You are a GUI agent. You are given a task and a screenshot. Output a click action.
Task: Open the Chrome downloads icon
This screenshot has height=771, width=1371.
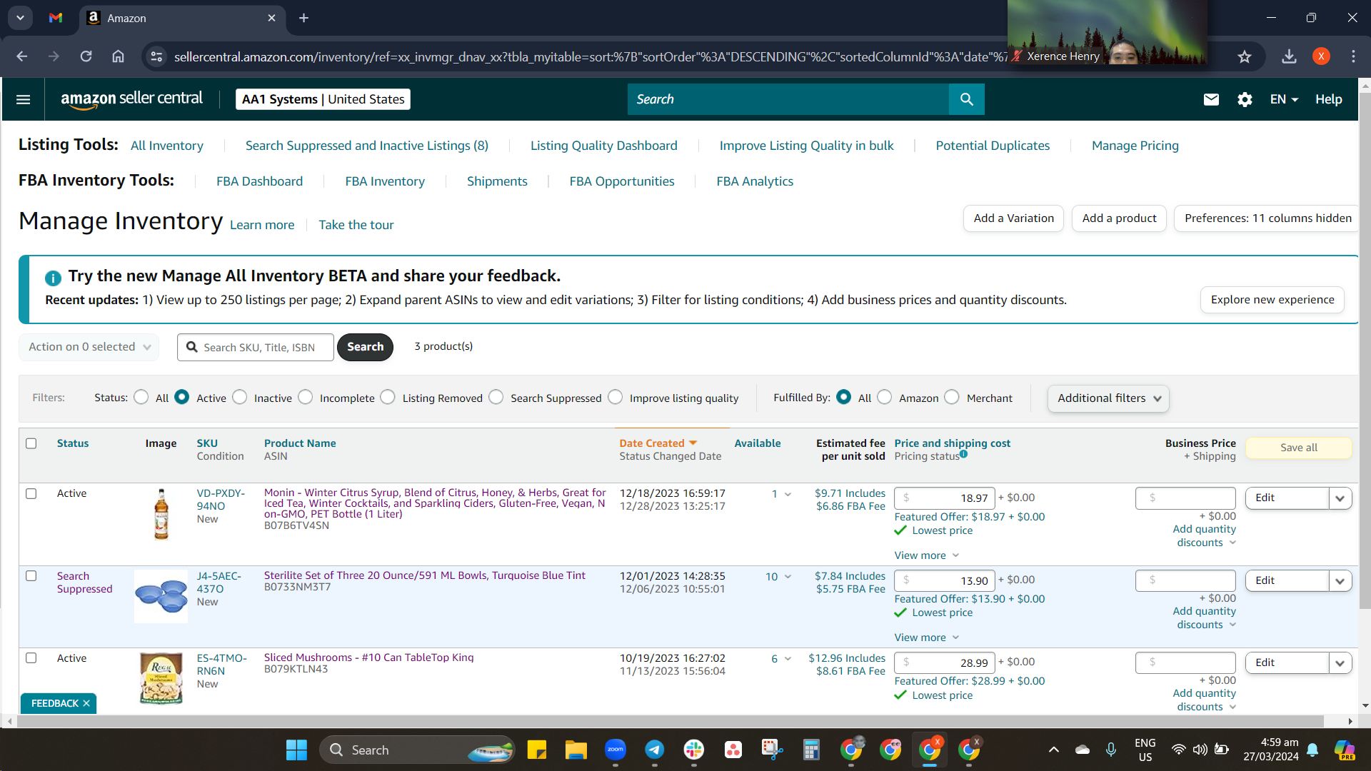click(1289, 56)
